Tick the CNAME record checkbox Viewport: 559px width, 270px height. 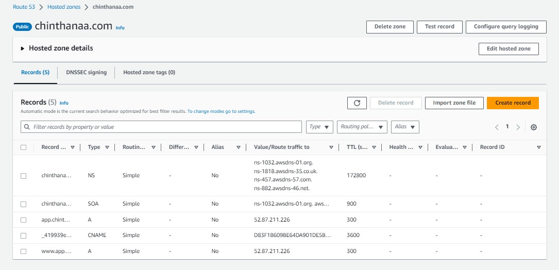(x=23, y=235)
